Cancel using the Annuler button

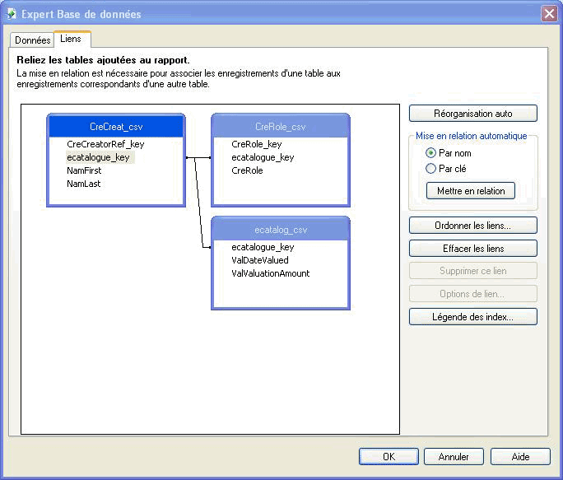coord(454,457)
